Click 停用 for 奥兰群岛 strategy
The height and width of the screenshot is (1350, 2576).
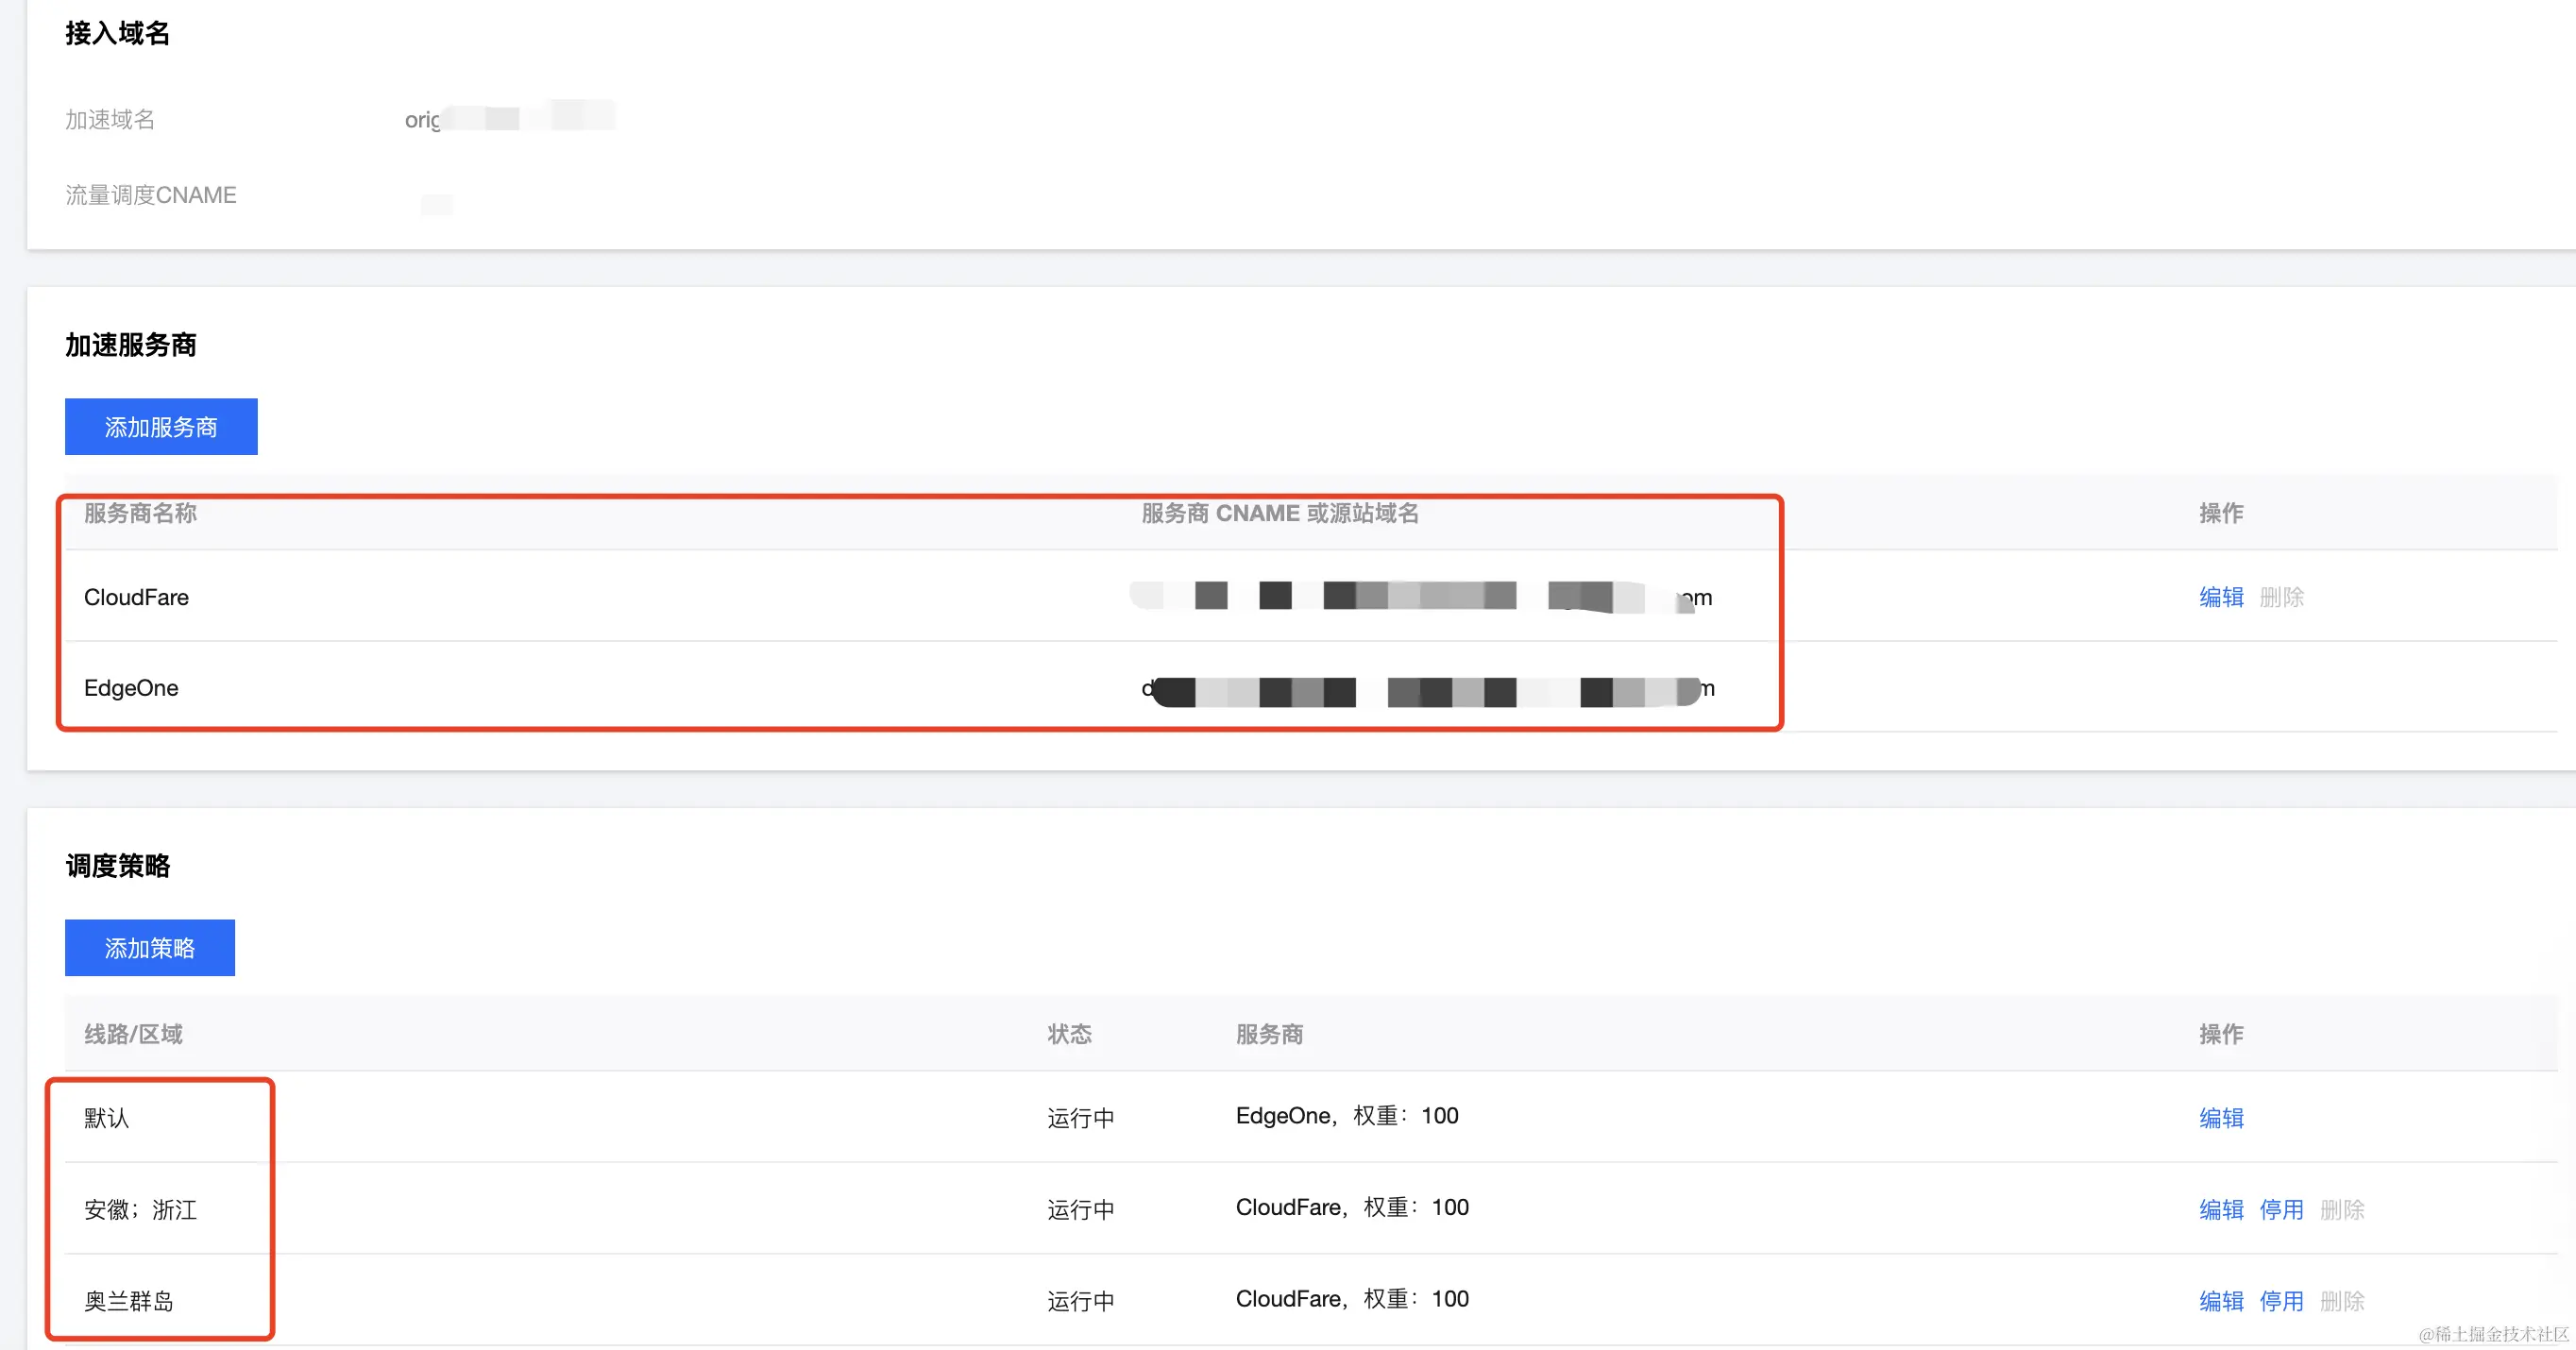point(2281,1301)
